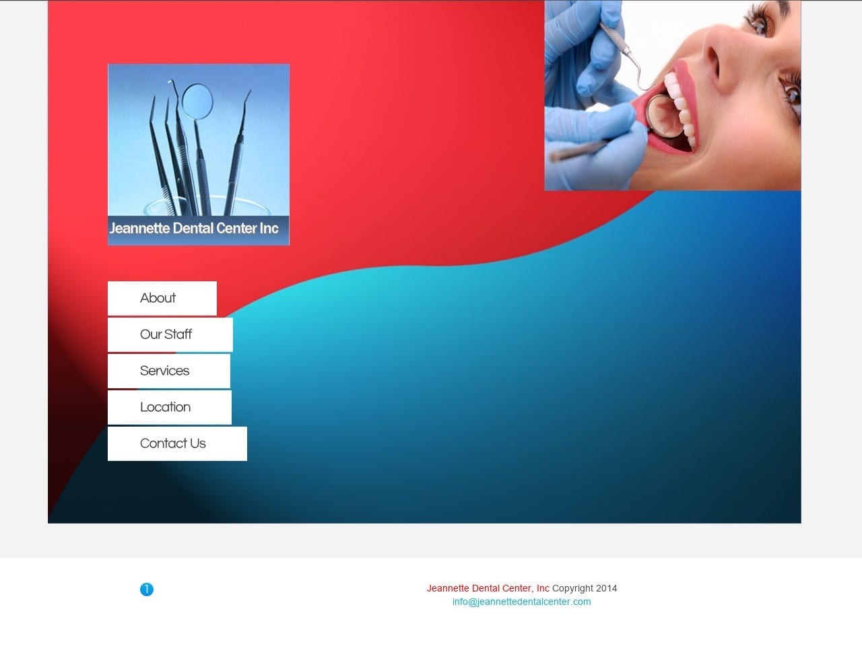Go to the Services page
The image size is (862, 646).
(x=169, y=371)
